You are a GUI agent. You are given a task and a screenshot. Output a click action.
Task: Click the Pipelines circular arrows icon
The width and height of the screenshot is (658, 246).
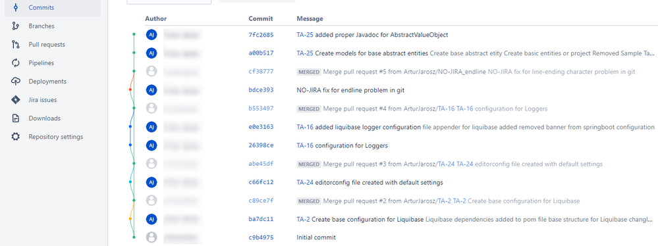16,63
